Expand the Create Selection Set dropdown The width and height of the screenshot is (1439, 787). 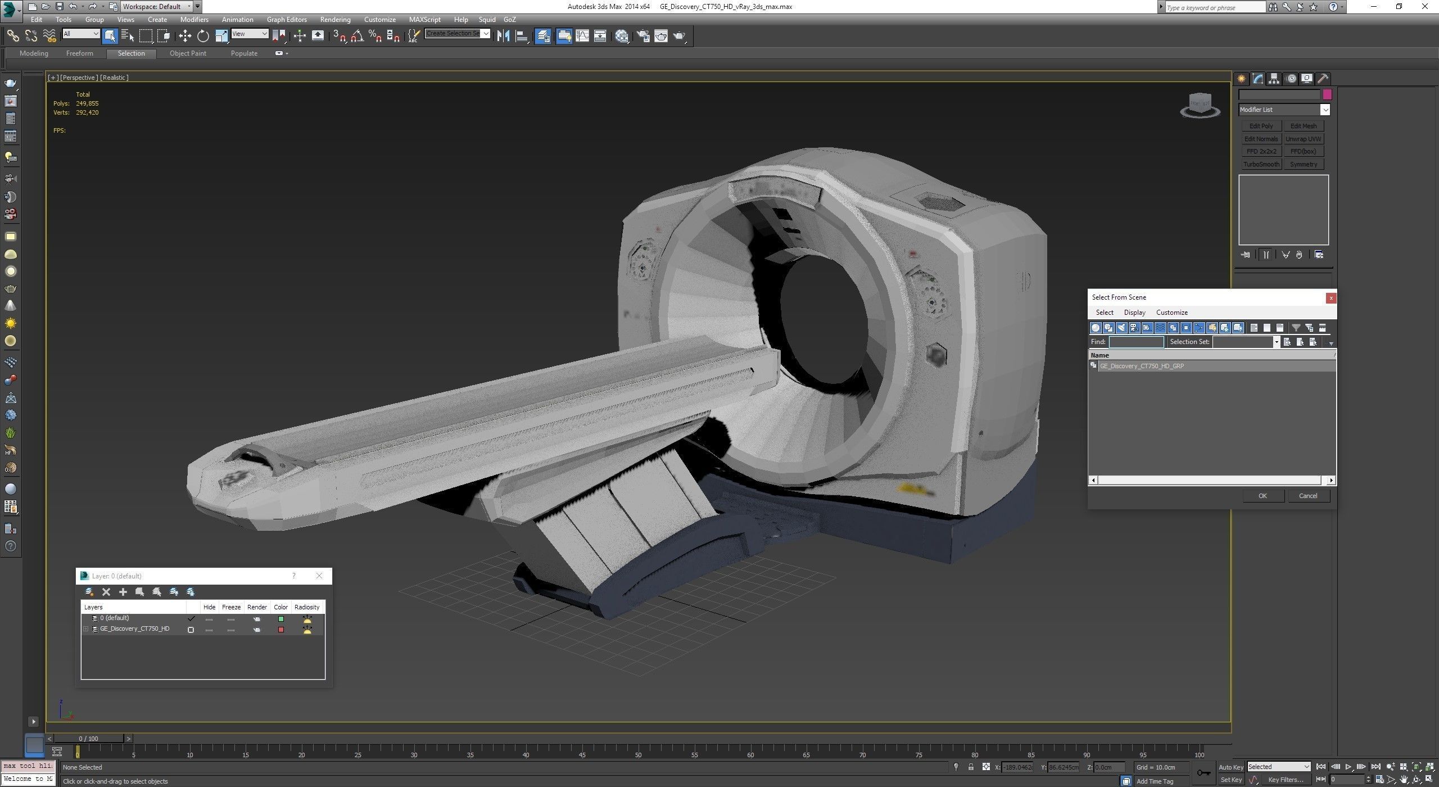(x=486, y=33)
